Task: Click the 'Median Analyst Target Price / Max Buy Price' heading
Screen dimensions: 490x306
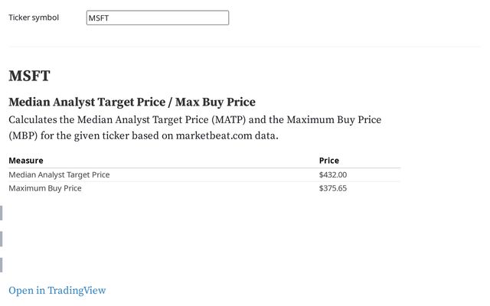Action: pos(132,102)
